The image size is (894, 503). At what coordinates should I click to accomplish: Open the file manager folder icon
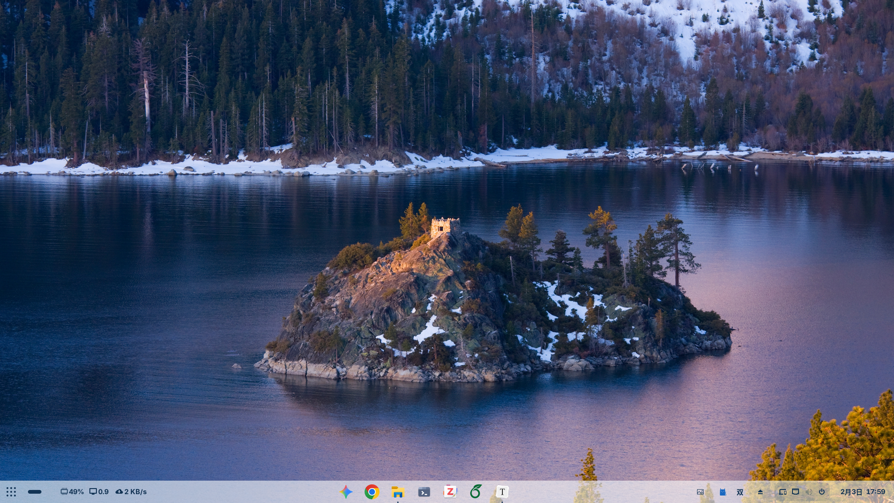tap(398, 492)
